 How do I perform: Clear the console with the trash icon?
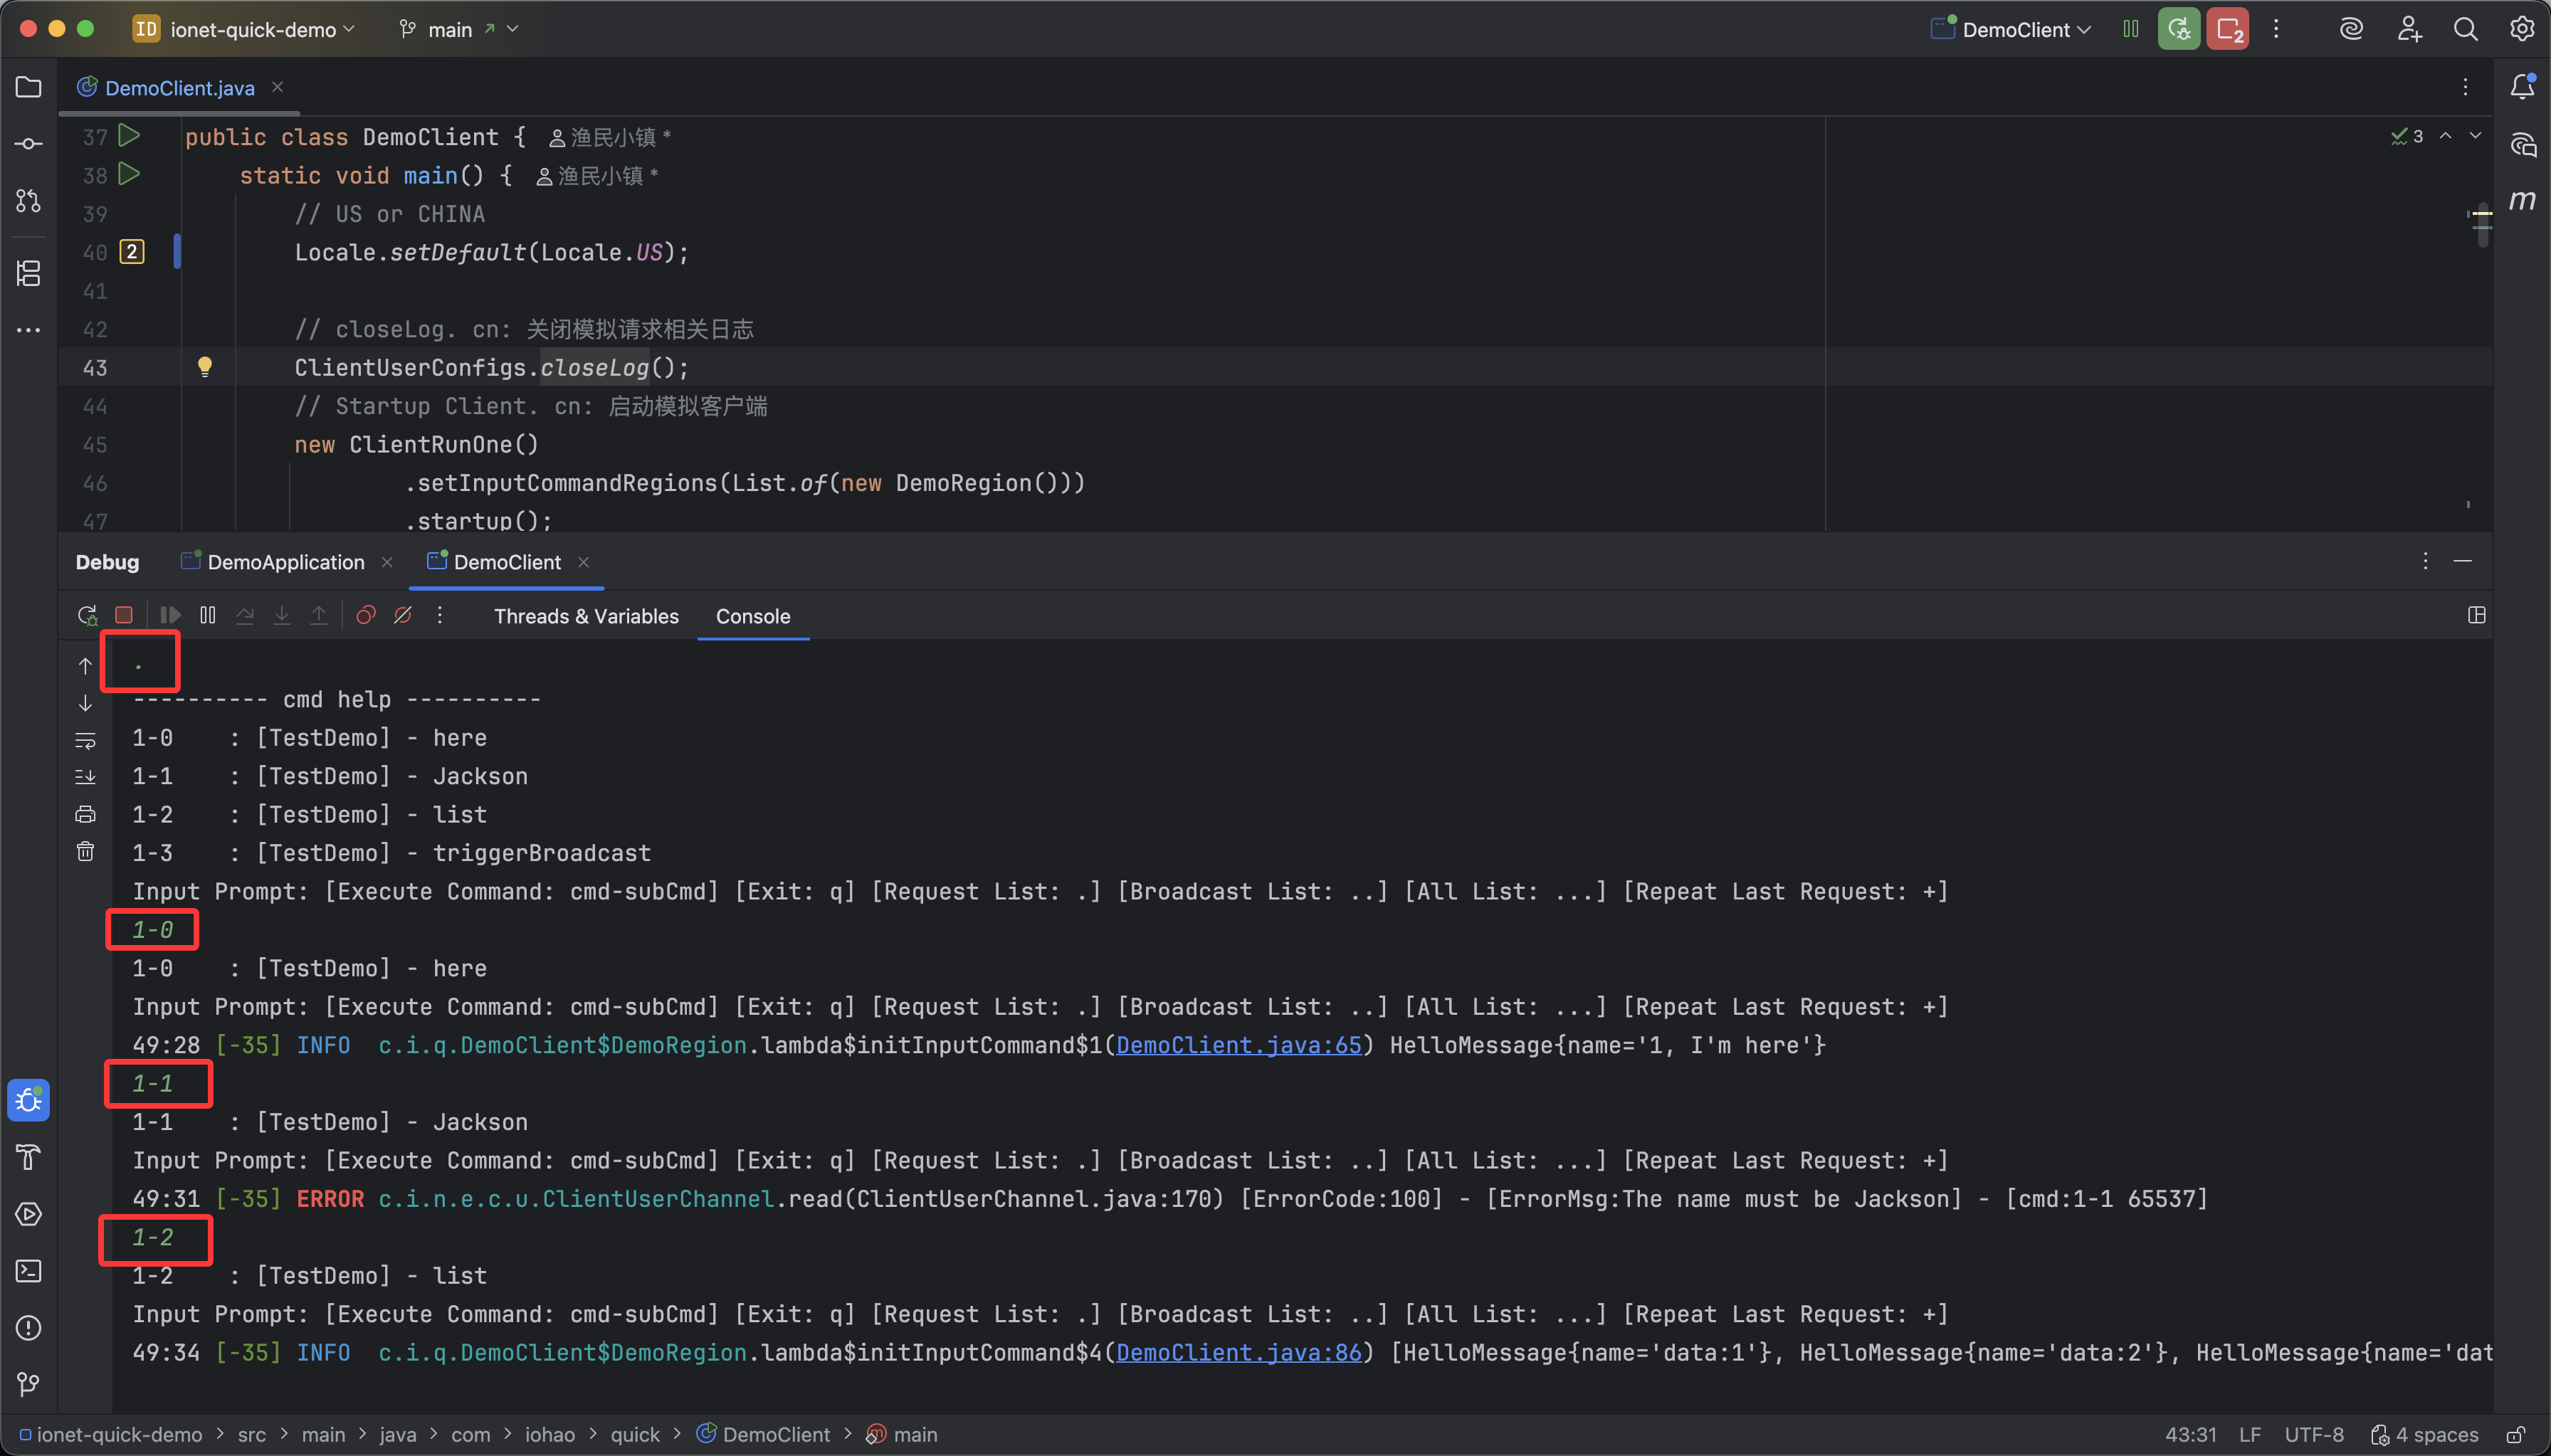pyautogui.click(x=86, y=851)
